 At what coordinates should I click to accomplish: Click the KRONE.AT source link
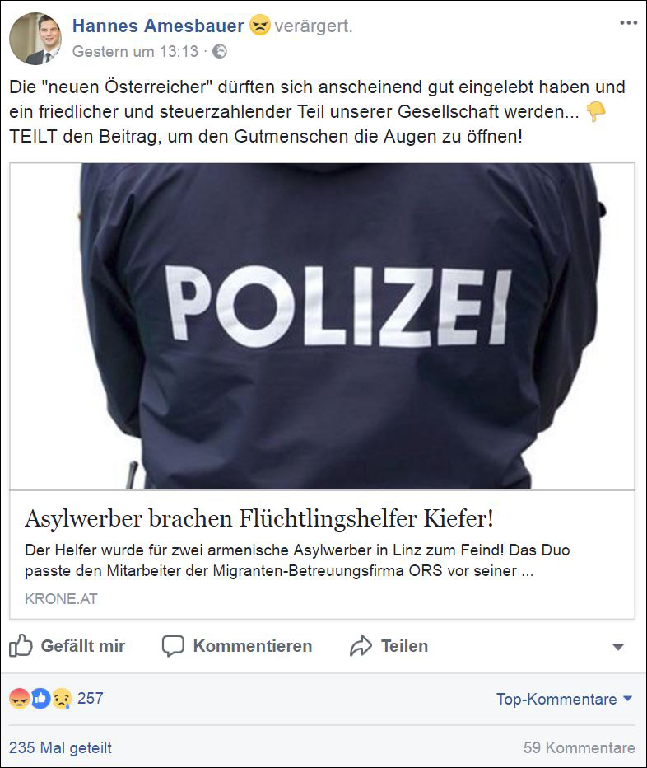point(61,598)
